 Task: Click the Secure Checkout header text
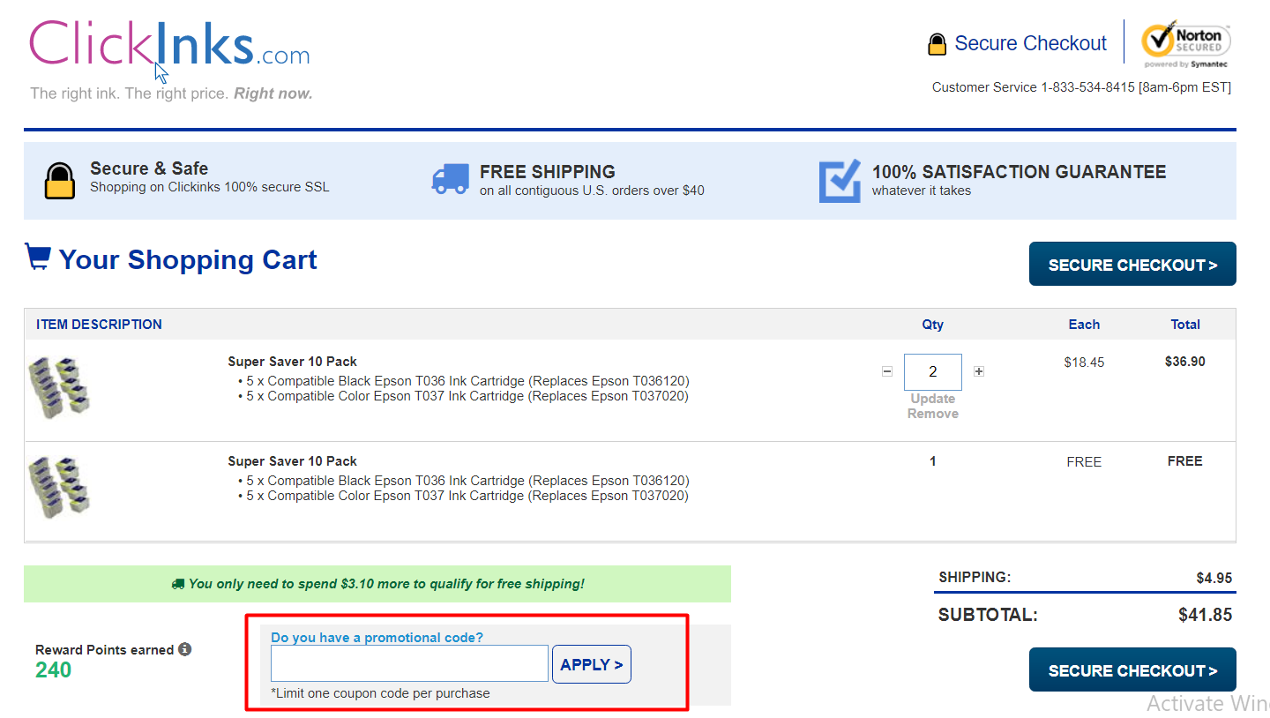point(1030,43)
